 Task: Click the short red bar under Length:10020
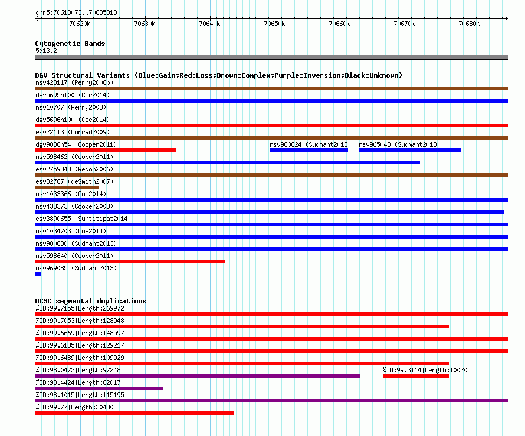coord(416,376)
